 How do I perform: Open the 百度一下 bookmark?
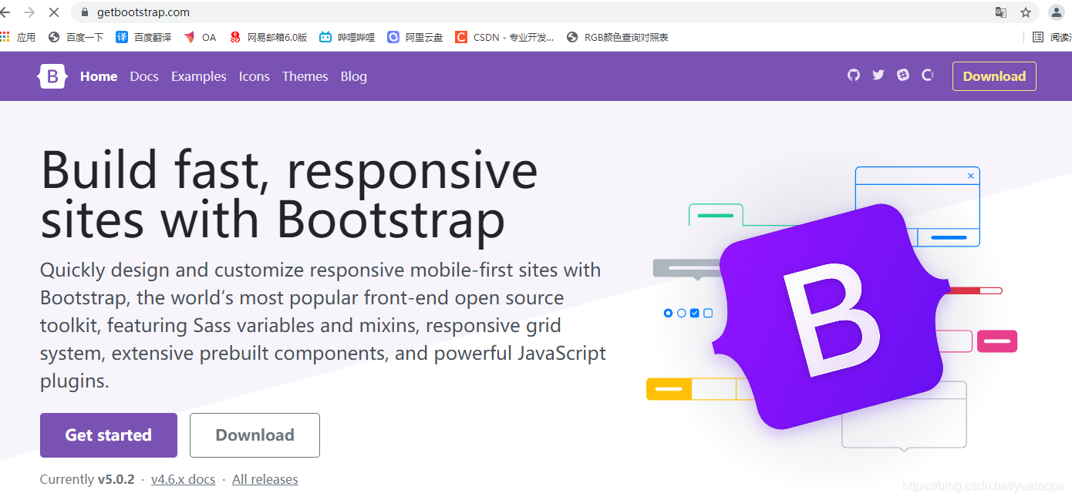pyautogui.click(x=76, y=37)
